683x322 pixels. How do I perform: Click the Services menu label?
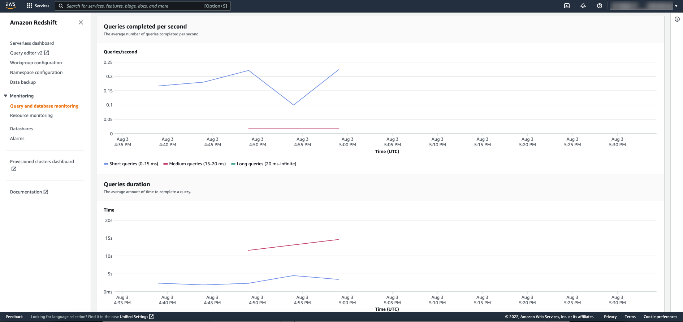(x=42, y=6)
